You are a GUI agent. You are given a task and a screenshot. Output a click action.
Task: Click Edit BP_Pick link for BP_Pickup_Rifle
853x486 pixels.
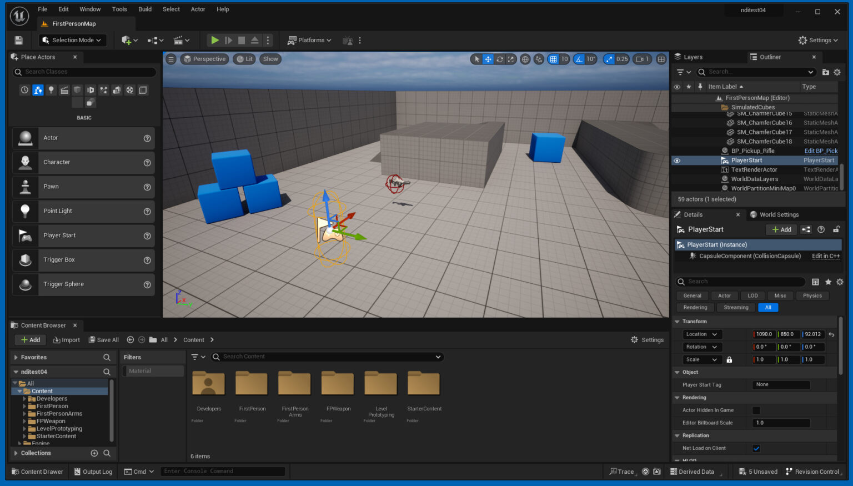point(821,151)
